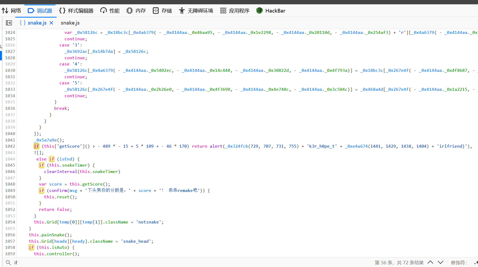Open the 无障碍环境 (Accessibility) panel
478x267 pixels.
pyautogui.click(x=196, y=11)
